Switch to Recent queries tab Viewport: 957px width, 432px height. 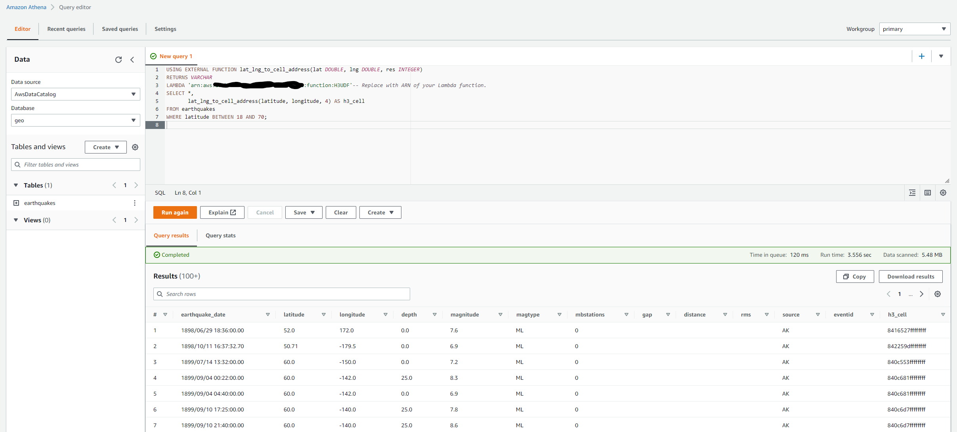[66, 29]
